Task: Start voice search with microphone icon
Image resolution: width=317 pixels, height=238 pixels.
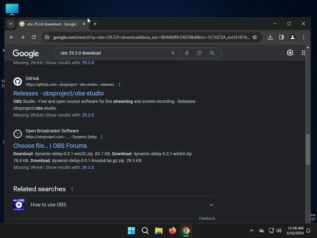Action: pos(187,53)
